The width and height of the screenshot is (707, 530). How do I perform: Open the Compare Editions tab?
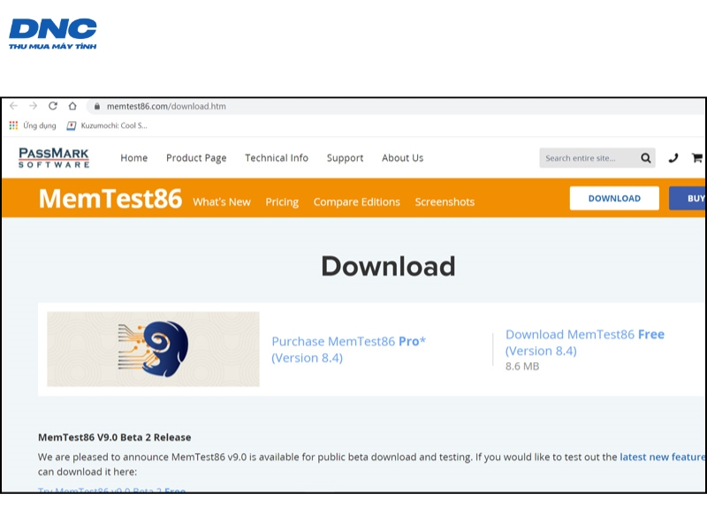click(x=357, y=202)
